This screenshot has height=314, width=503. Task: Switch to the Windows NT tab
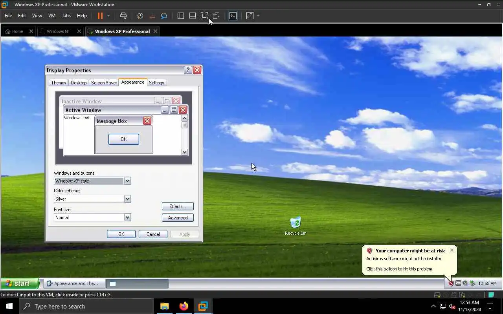[58, 31]
